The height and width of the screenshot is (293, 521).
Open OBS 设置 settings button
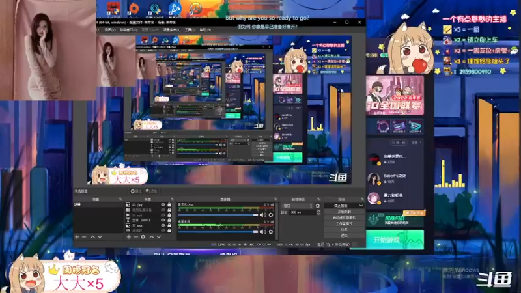coord(344,230)
